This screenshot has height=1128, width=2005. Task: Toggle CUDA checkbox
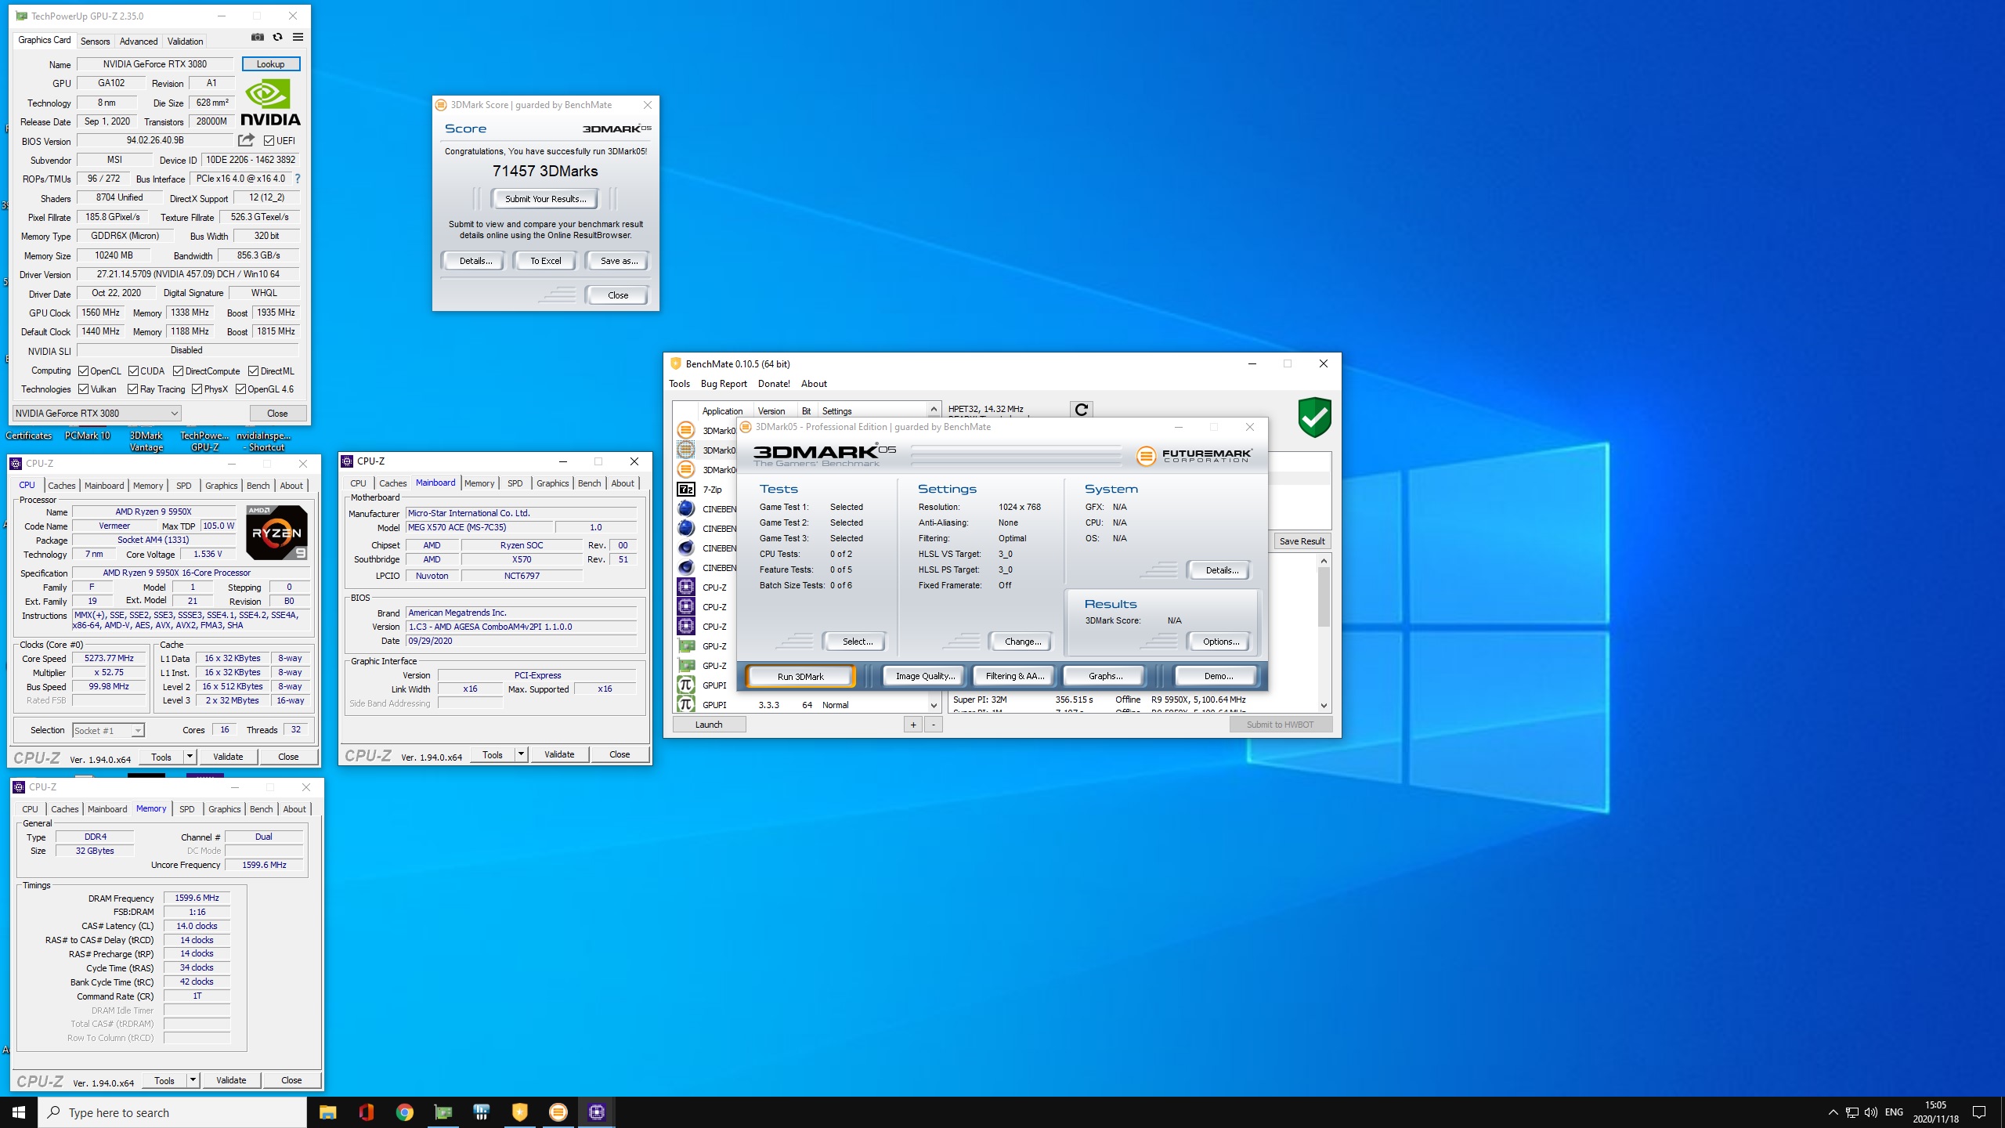pos(134,371)
